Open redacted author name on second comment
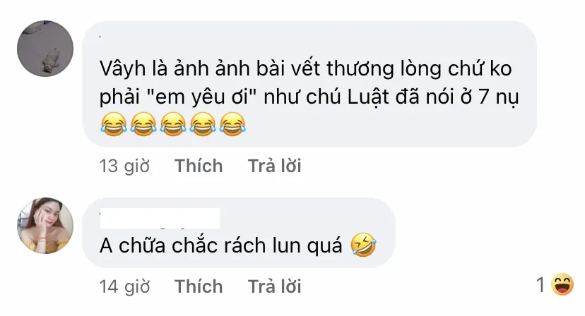This screenshot has width=585, height=316. [160, 219]
